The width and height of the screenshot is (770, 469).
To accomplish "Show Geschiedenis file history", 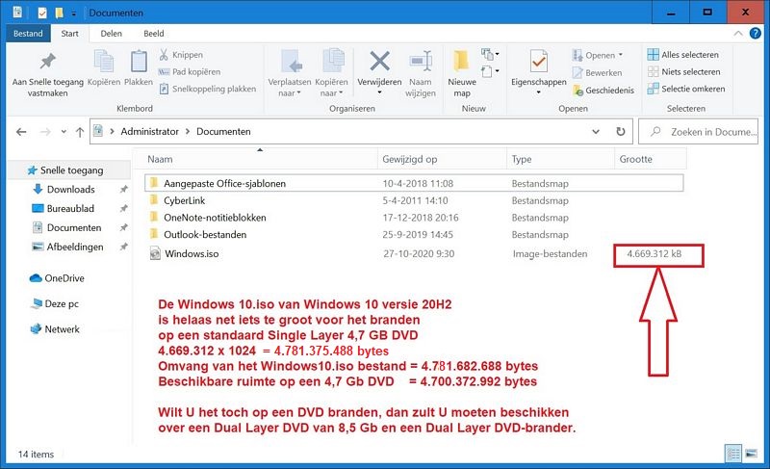I will 603,91.
